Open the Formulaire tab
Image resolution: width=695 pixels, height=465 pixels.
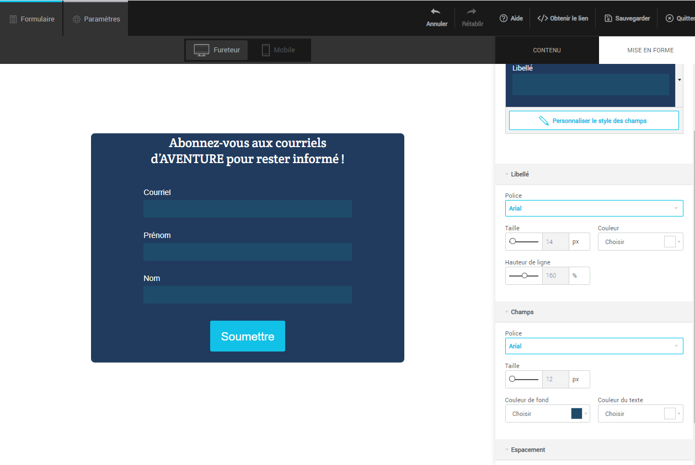(x=32, y=19)
